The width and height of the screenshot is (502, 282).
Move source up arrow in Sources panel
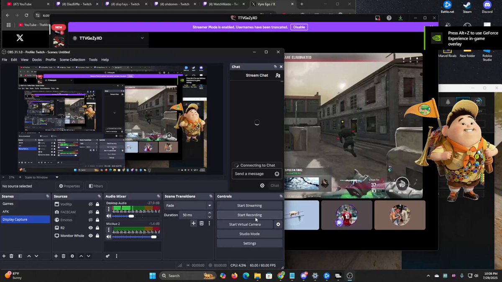click(x=81, y=256)
